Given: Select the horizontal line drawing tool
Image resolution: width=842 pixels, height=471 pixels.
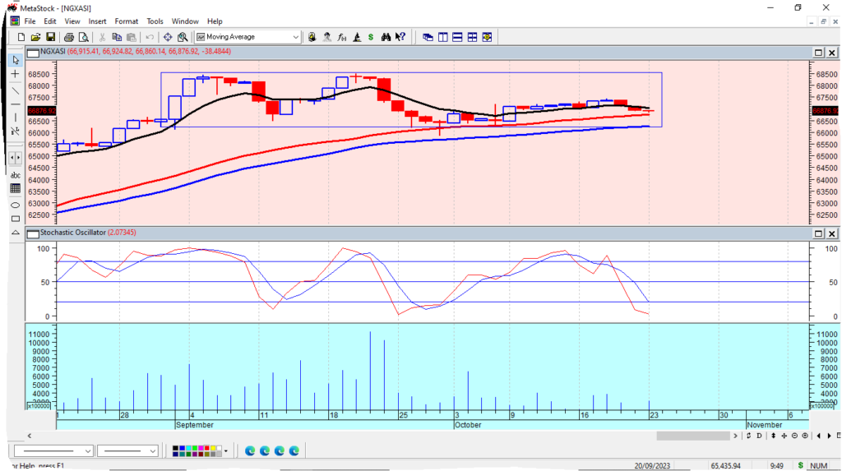Looking at the screenshot, I should [15, 104].
